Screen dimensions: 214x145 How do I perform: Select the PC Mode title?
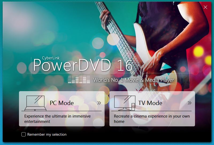coord(62,103)
